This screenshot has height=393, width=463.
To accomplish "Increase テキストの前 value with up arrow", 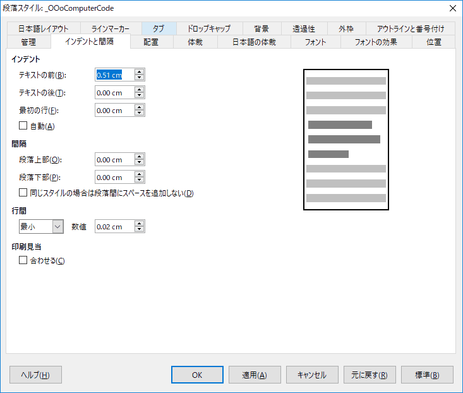I will tap(140, 72).
